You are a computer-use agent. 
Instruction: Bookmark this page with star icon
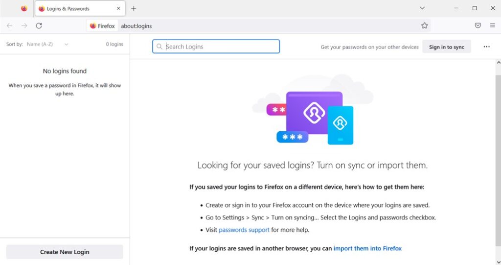tap(424, 26)
